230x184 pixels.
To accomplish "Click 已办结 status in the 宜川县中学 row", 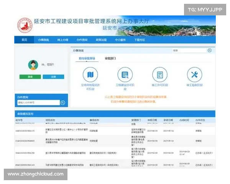I will tap(204, 153).
